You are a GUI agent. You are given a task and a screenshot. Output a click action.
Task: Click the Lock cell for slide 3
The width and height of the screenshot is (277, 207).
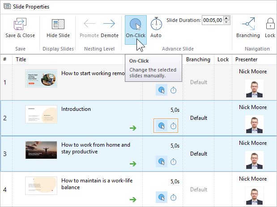point(223,154)
